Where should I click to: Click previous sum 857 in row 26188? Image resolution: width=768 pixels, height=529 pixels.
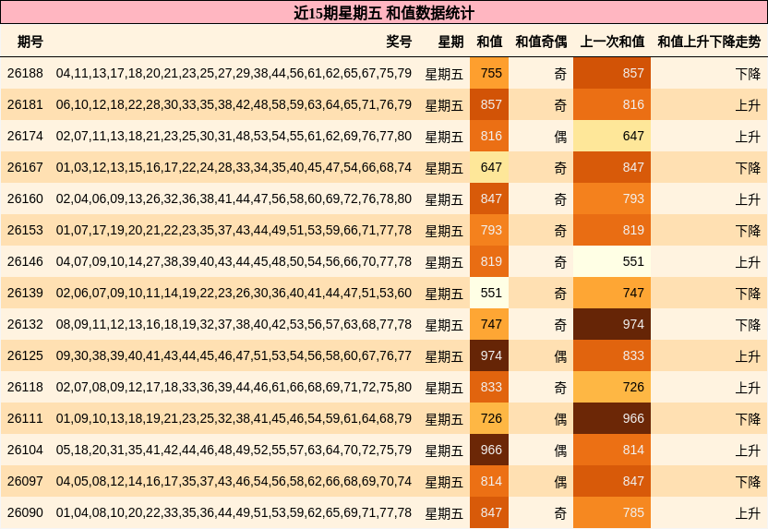(612, 74)
